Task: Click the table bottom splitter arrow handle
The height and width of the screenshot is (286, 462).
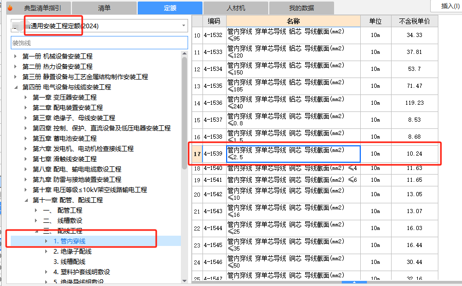Action: pyautogui.click(x=354, y=282)
